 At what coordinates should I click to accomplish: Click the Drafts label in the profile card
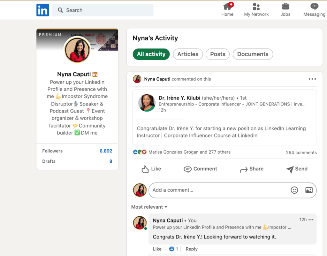[49, 161]
